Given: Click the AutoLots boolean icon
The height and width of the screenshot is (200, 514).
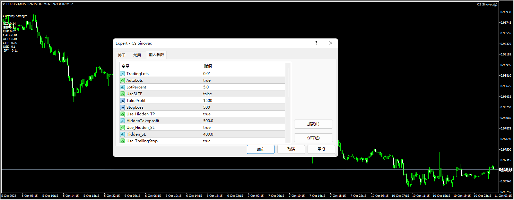Looking at the screenshot, I should (122, 80).
